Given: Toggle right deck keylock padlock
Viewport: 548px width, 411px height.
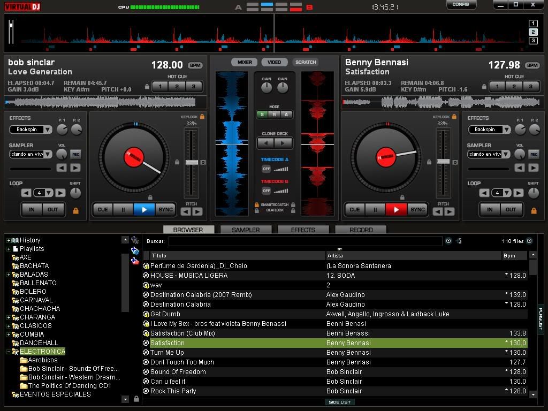Looking at the screenshot, I should point(454,116).
